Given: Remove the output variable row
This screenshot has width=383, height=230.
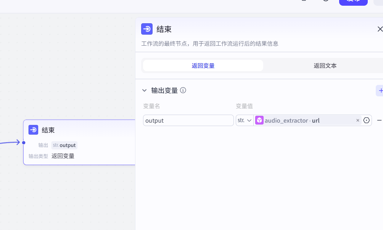Looking at the screenshot, I should (379, 120).
